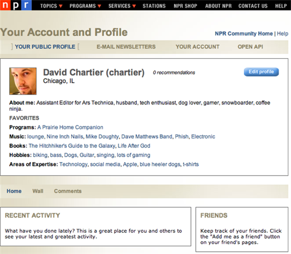291x254 pixels.
Task: Click the Help link beside Community Home
Action: click(282, 34)
